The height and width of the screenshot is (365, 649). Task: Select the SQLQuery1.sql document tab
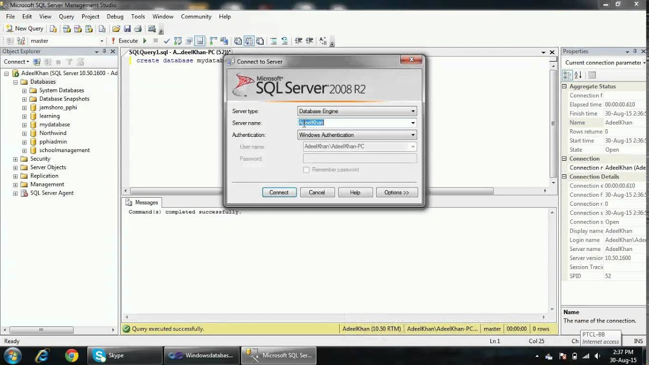coord(180,52)
